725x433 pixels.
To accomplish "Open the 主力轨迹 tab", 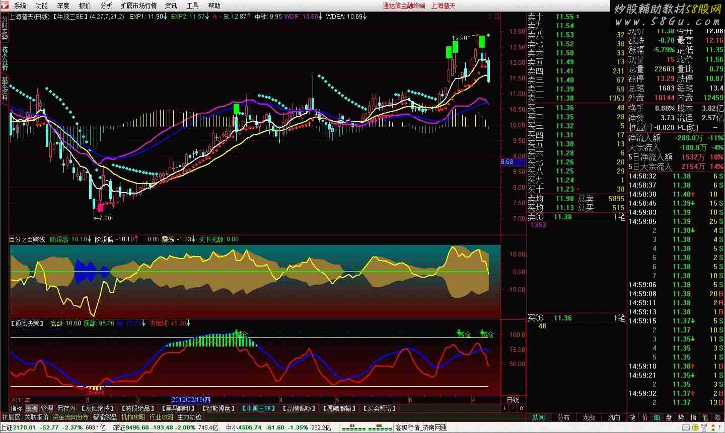I will coord(189,417).
